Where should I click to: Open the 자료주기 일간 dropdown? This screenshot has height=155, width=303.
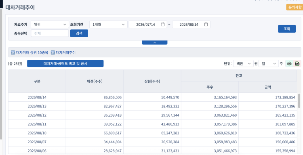50,25
